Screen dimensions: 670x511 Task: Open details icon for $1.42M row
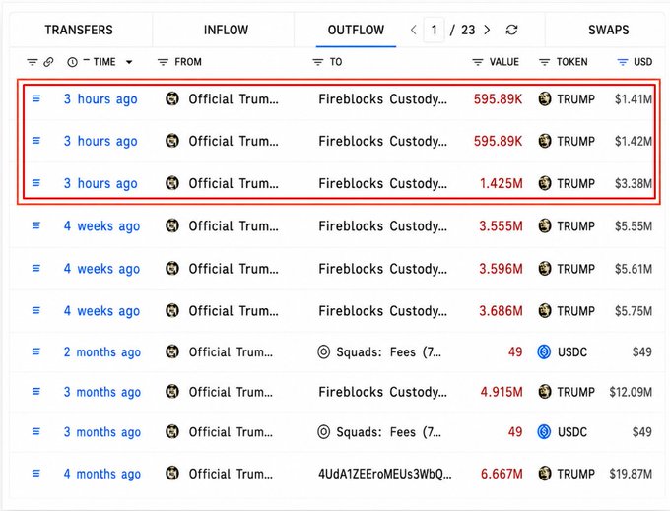click(x=36, y=141)
